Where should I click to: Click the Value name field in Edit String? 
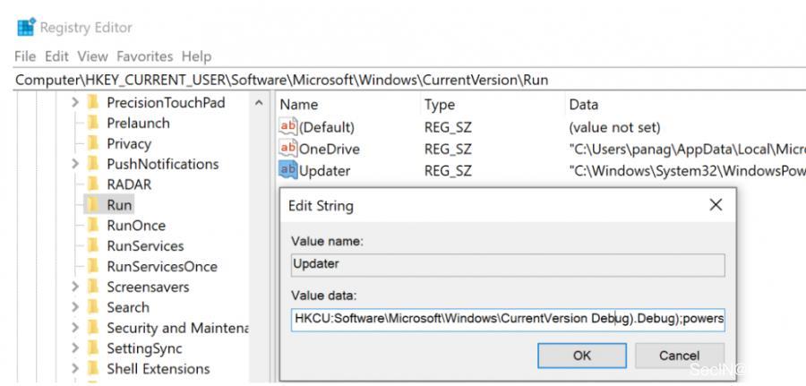pos(508,265)
